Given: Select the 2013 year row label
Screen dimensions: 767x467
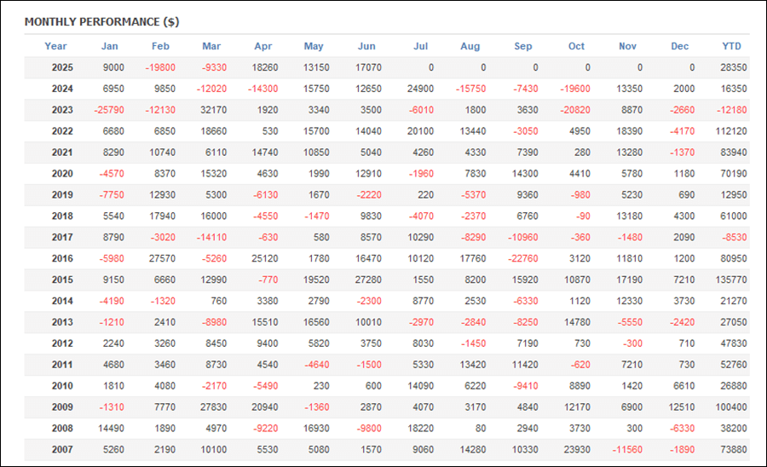Looking at the screenshot, I should coord(62,322).
